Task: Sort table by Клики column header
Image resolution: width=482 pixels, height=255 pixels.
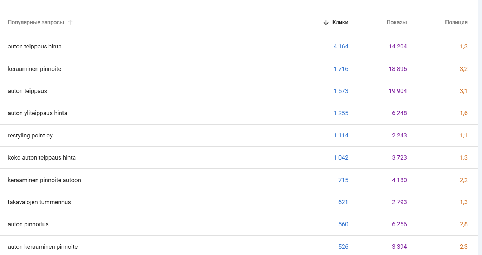Action: [x=340, y=22]
